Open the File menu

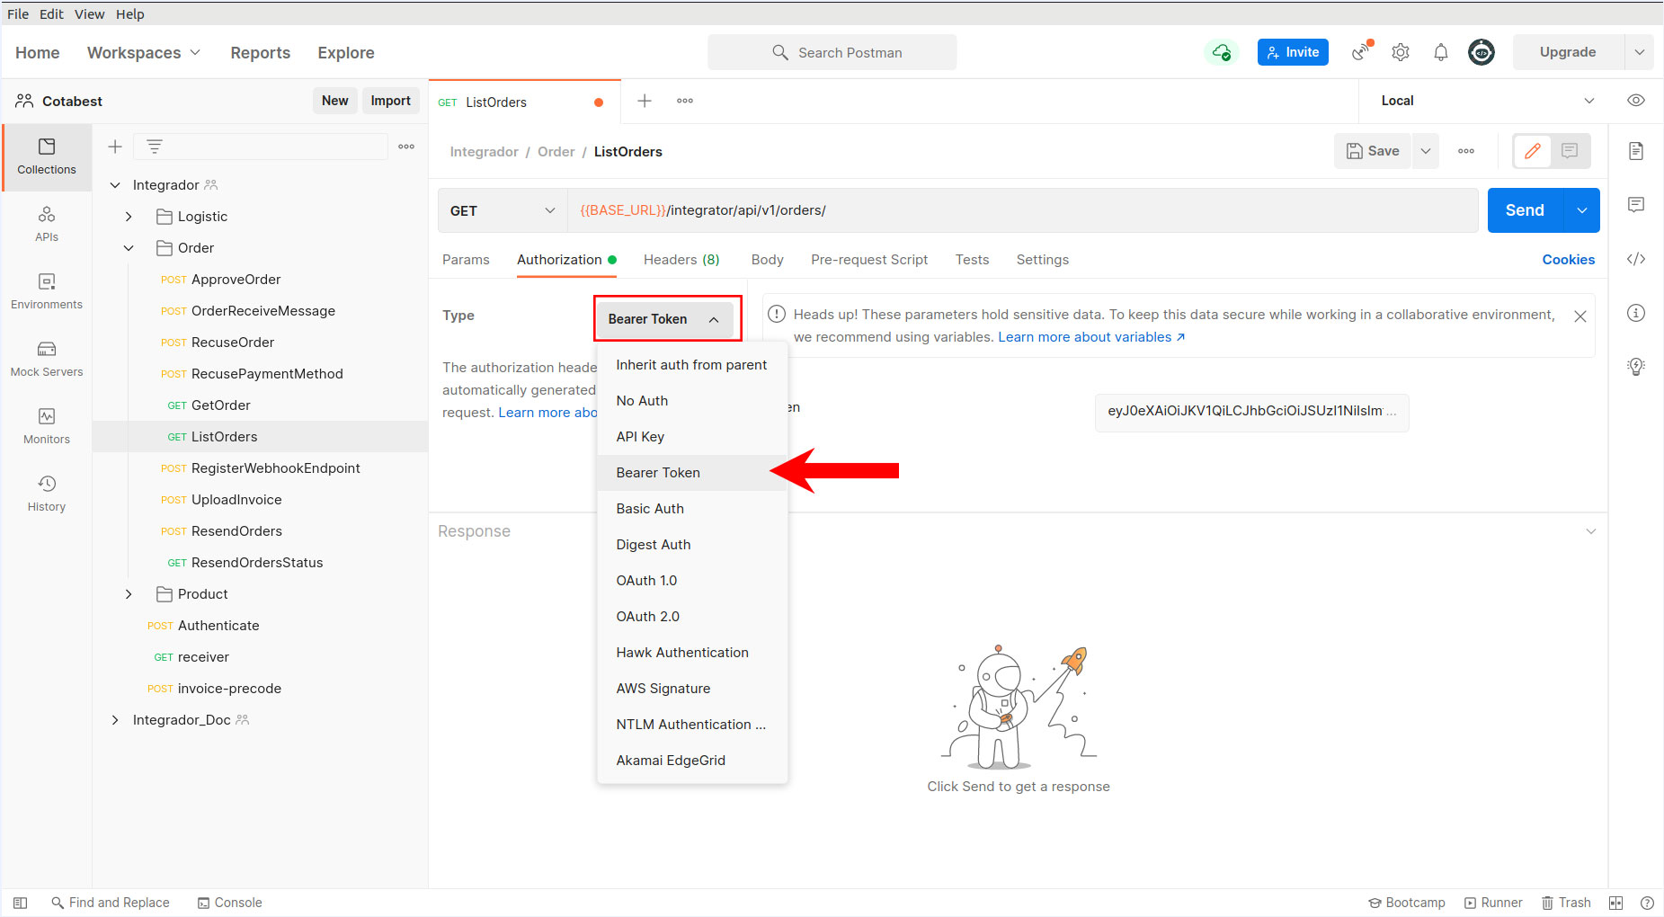18,13
